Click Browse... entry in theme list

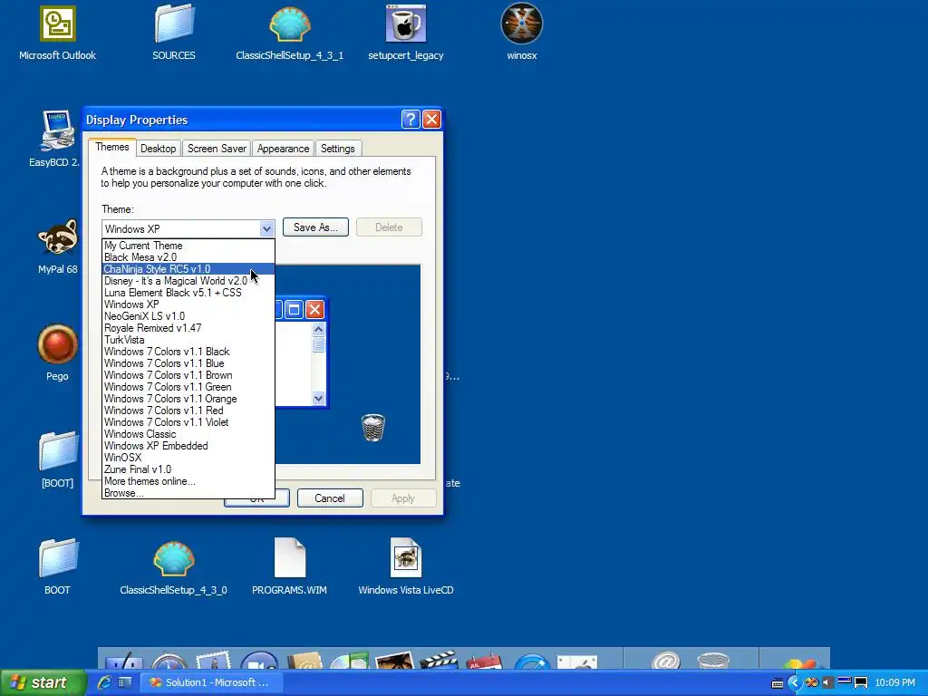point(188,493)
